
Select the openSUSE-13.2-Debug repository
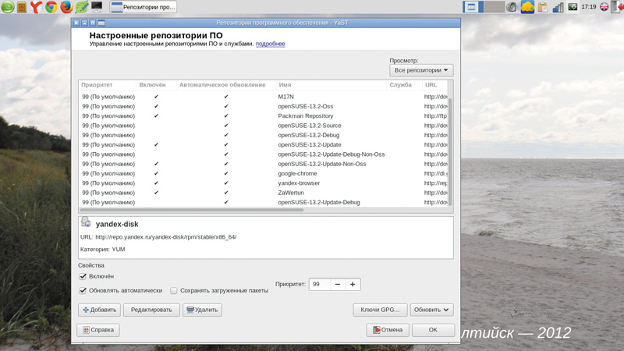click(x=264, y=135)
